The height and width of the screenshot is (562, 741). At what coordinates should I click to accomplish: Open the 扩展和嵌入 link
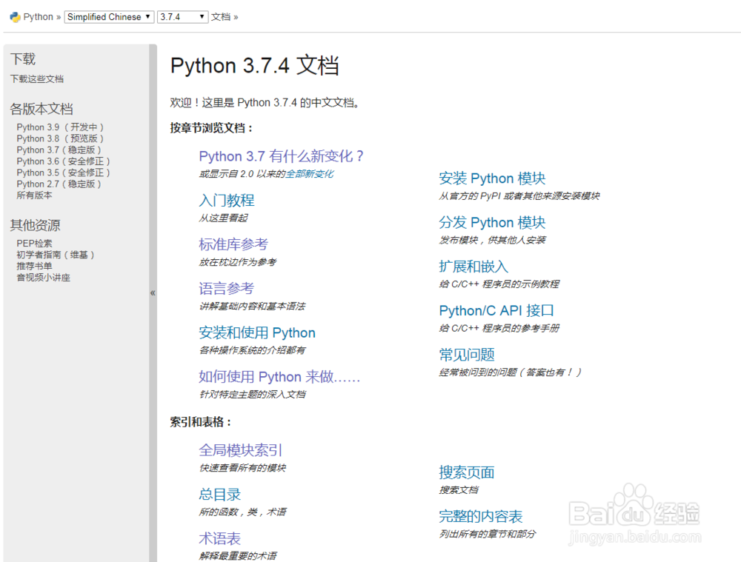(473, 267)
